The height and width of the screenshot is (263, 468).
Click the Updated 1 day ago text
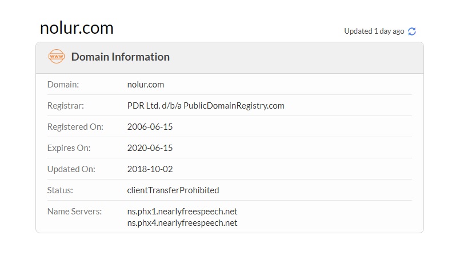(x=374, y=31)
